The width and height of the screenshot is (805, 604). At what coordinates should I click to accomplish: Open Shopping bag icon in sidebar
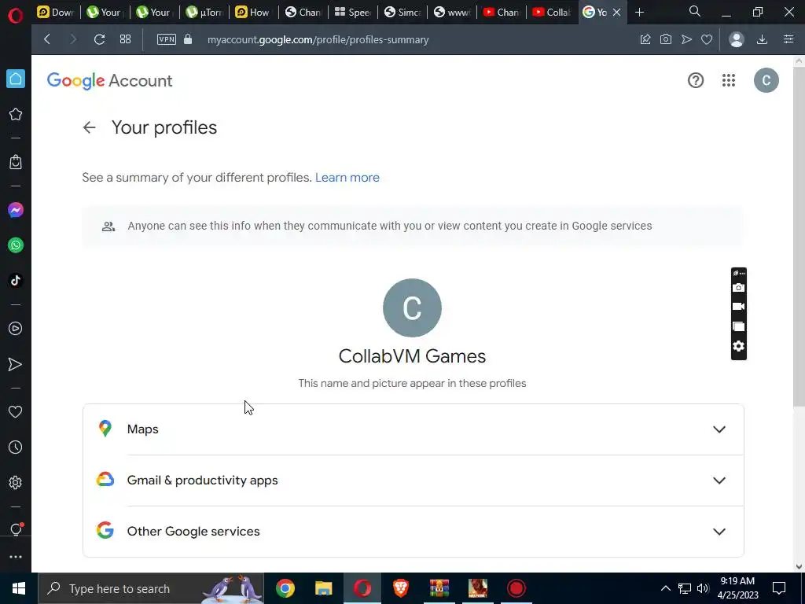(16, 162)
